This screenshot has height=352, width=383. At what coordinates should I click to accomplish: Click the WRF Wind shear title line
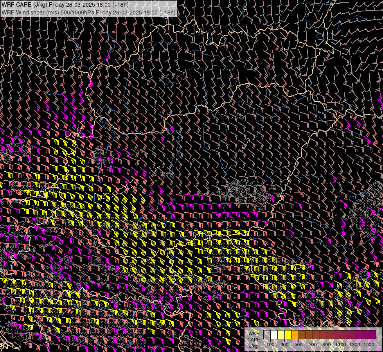pos(89,13)
